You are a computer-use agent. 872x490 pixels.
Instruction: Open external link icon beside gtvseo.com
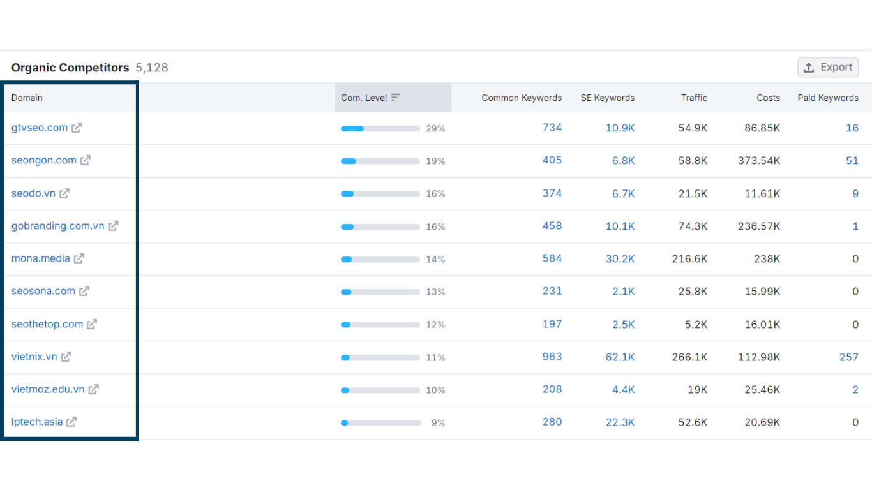77,128
